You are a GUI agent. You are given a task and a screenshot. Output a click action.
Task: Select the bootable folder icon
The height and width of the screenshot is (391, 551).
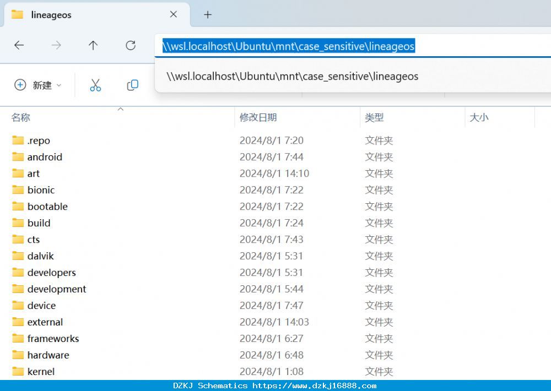pos(18,206)
